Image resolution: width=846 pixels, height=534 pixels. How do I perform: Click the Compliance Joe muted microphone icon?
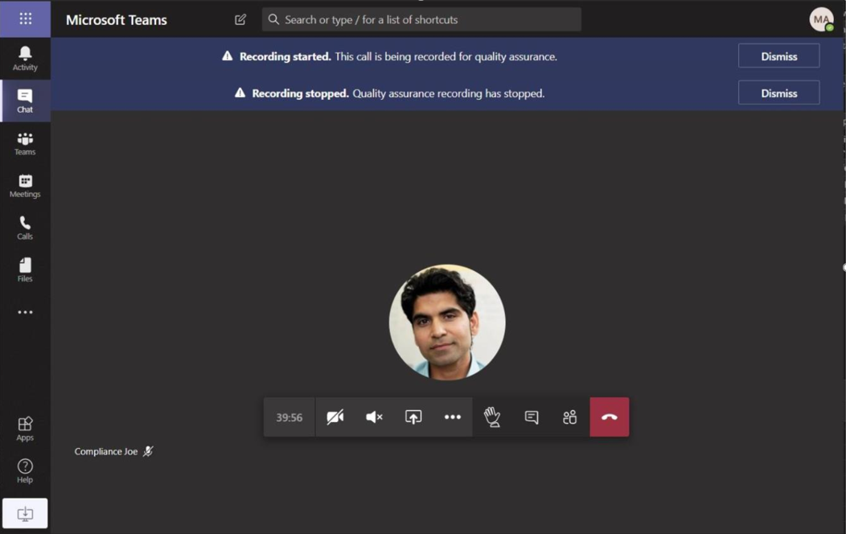coord(148,451)
